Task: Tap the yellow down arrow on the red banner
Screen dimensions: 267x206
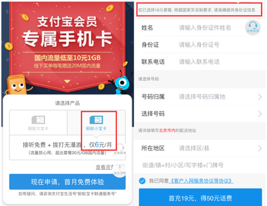Action: (x=67, y=81)
